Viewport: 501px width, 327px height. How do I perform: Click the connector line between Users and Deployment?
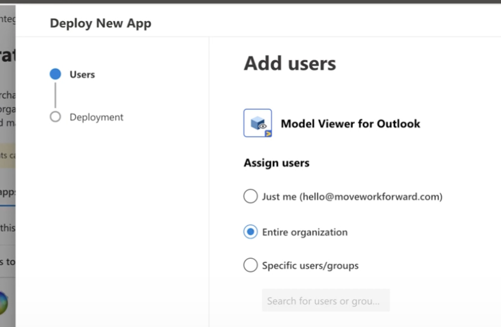click(56, 96)
